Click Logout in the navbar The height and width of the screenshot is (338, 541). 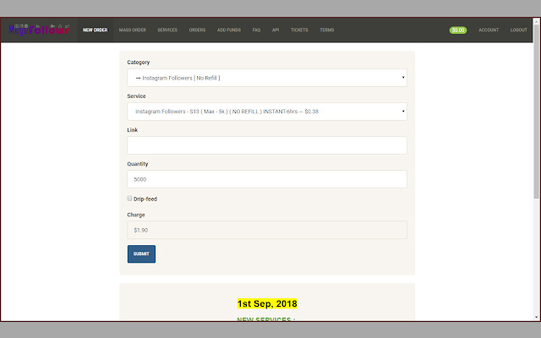(518, 30)
